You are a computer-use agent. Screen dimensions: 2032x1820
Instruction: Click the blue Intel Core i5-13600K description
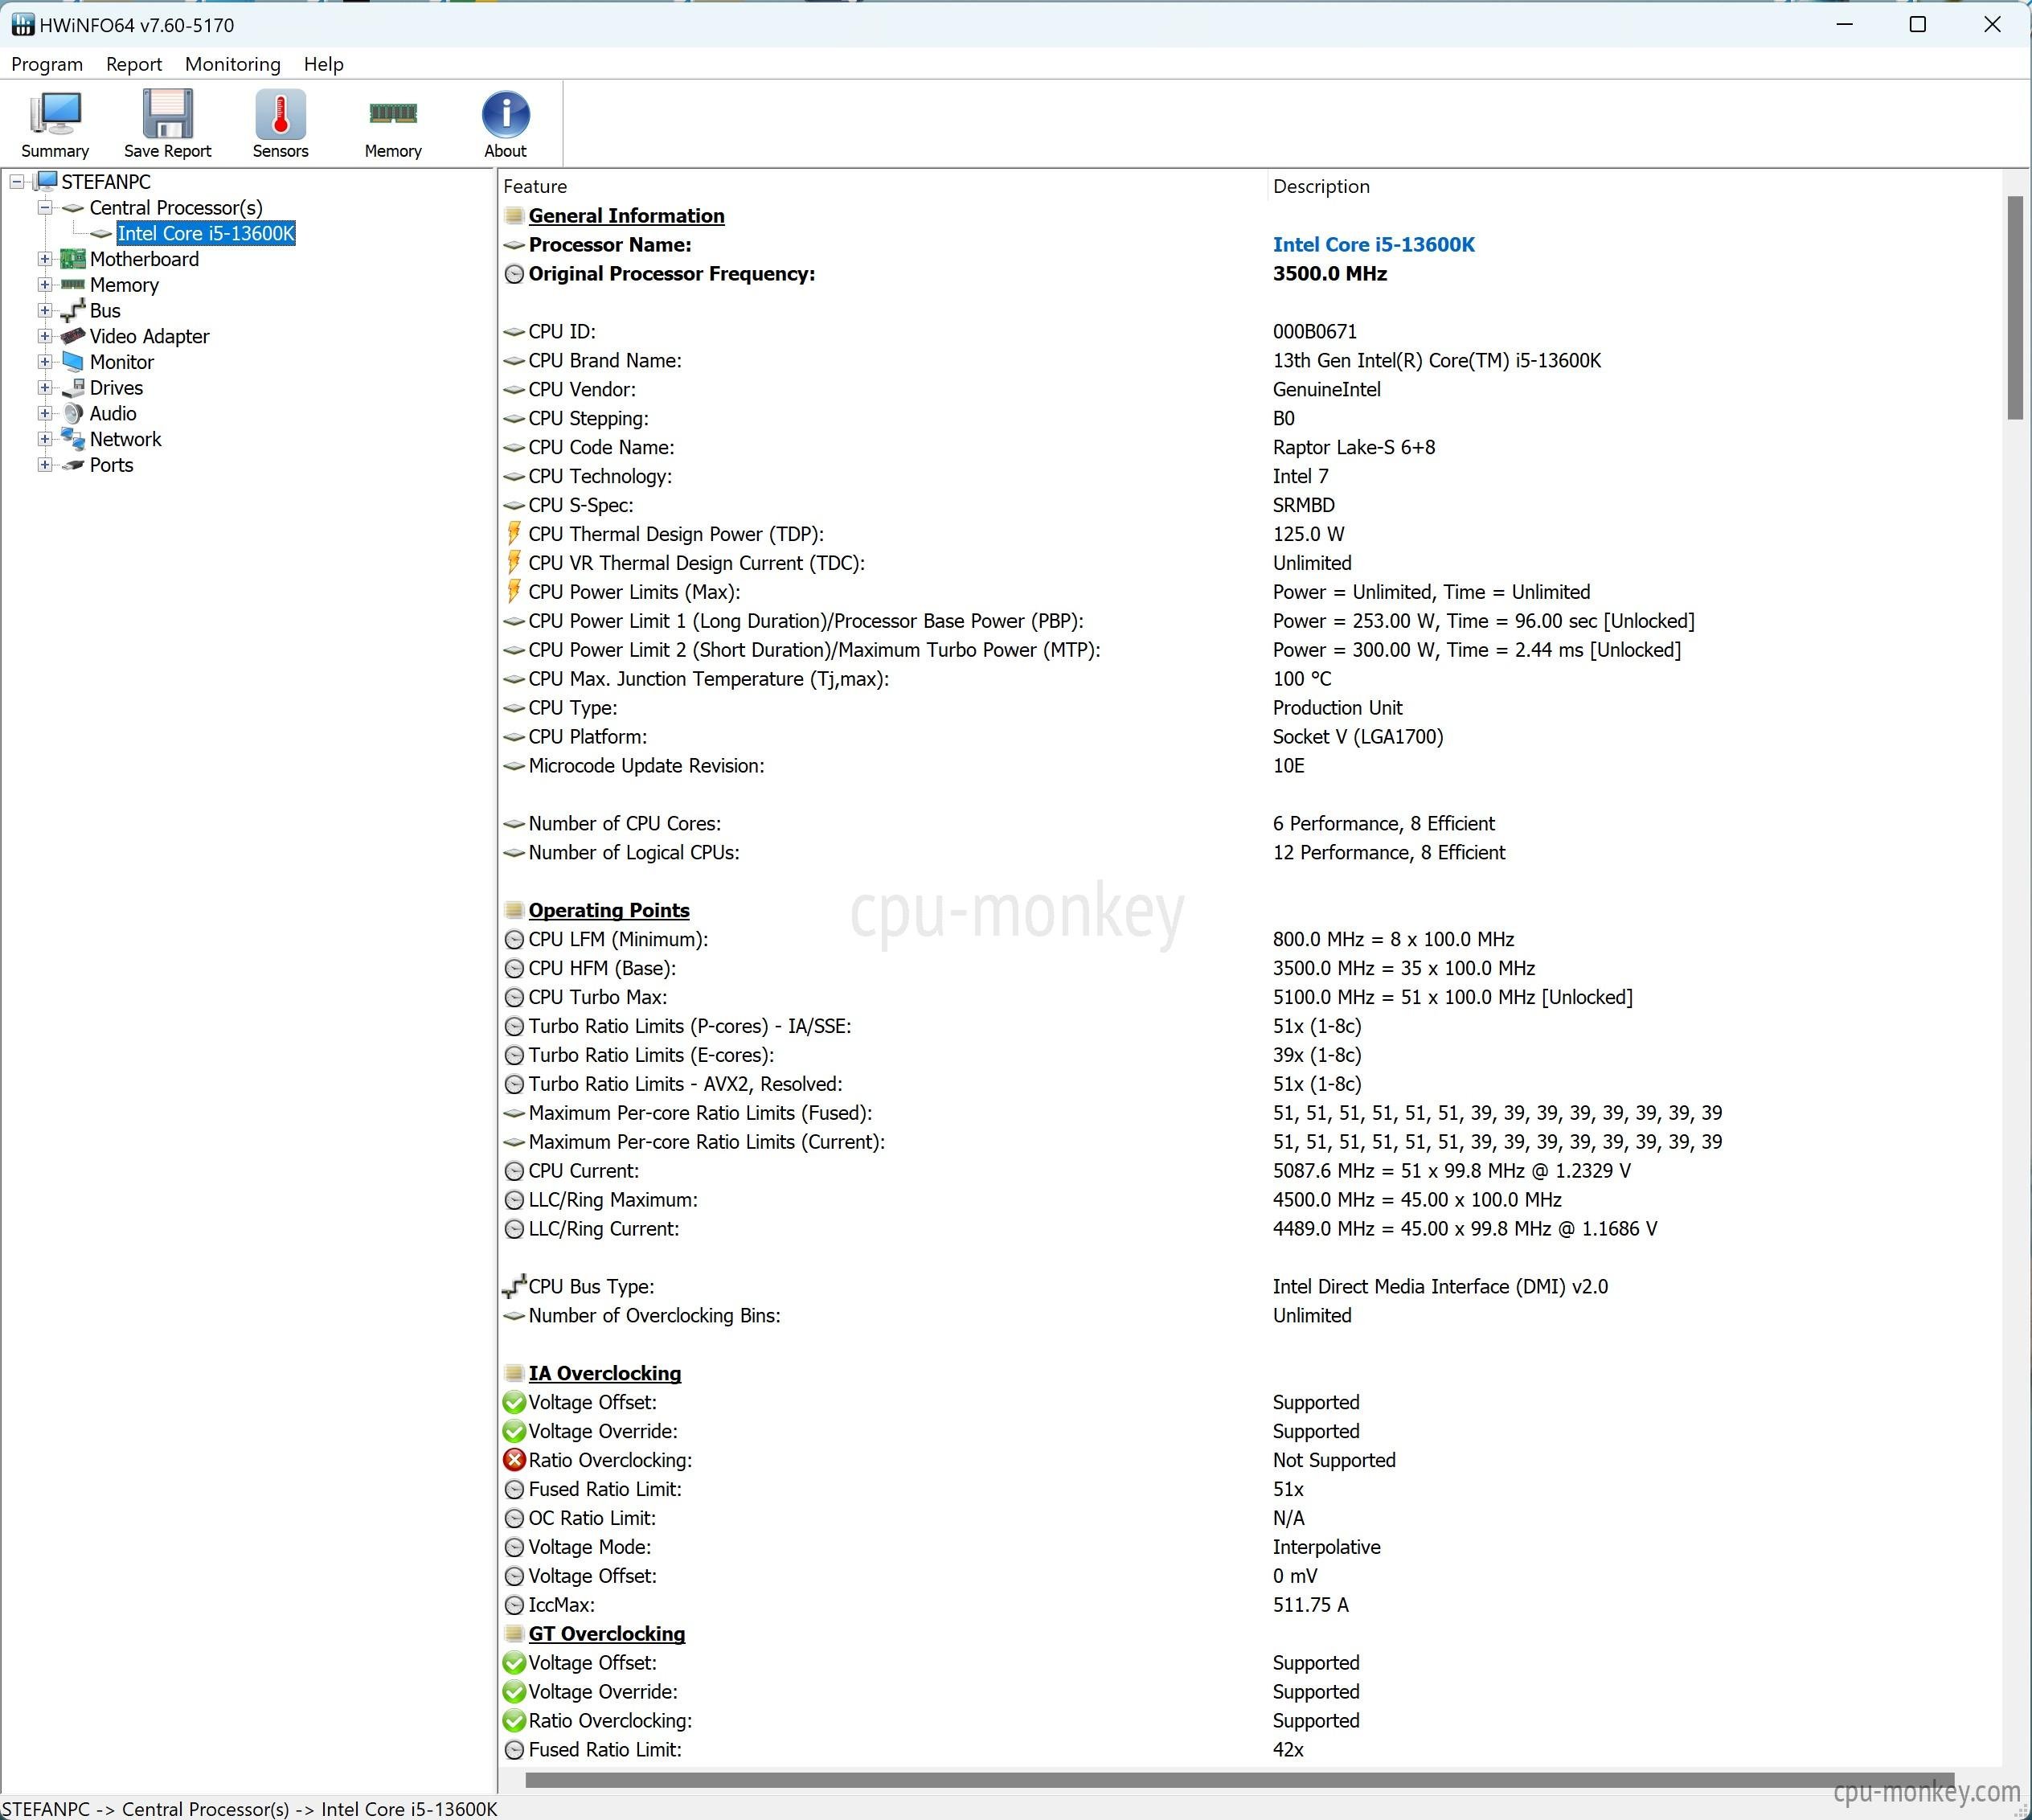click(1373, 244)
